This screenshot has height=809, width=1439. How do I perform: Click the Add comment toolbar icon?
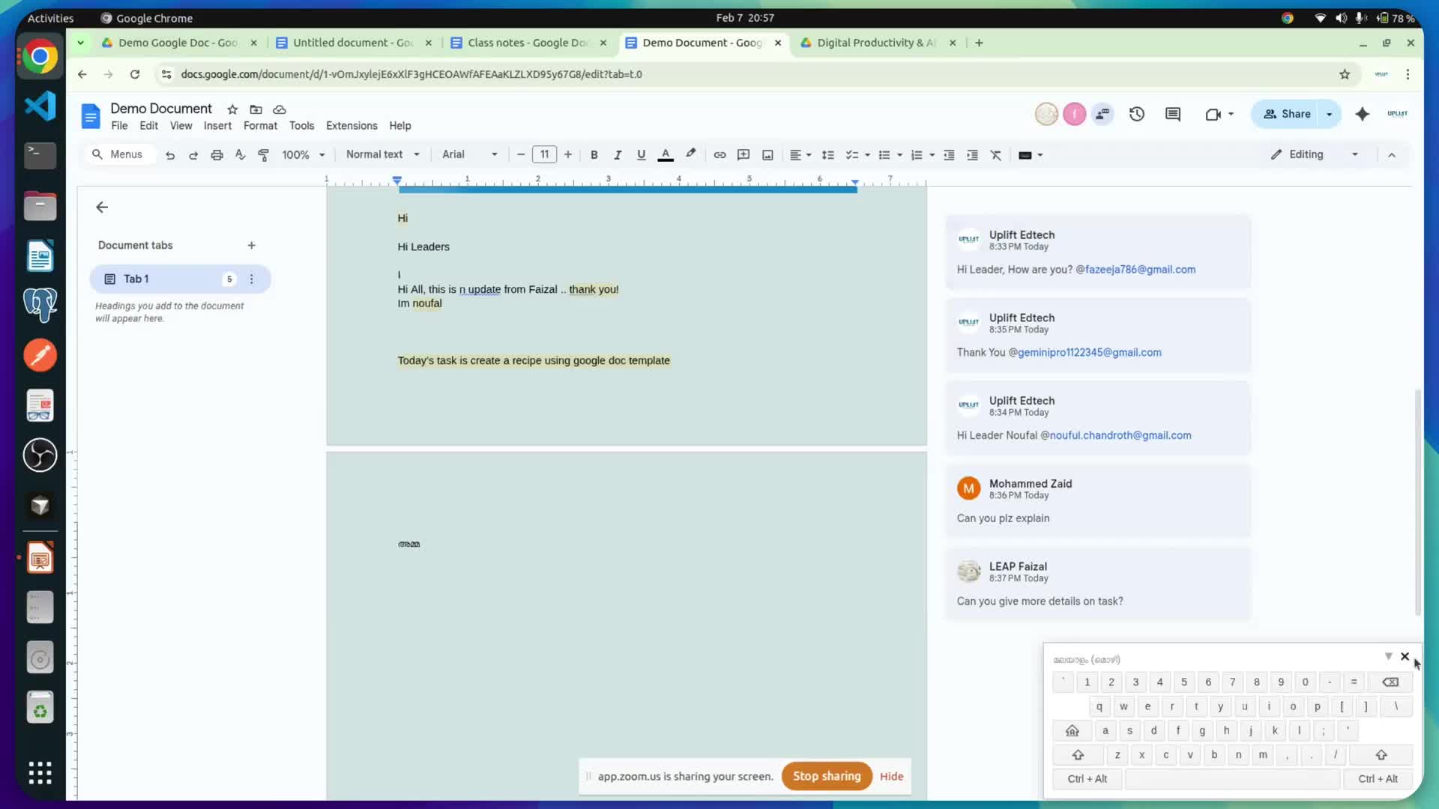point(743,155)
